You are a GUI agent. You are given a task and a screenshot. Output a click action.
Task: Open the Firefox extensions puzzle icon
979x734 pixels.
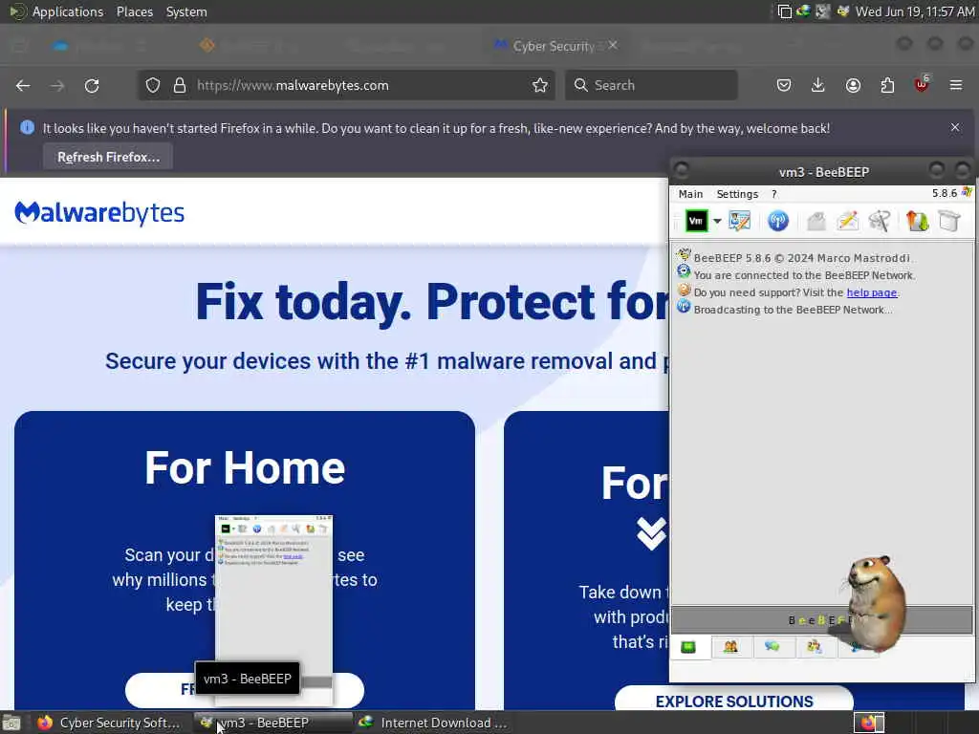[x=887, y=85]
